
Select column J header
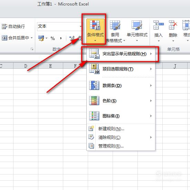(175, 66)
